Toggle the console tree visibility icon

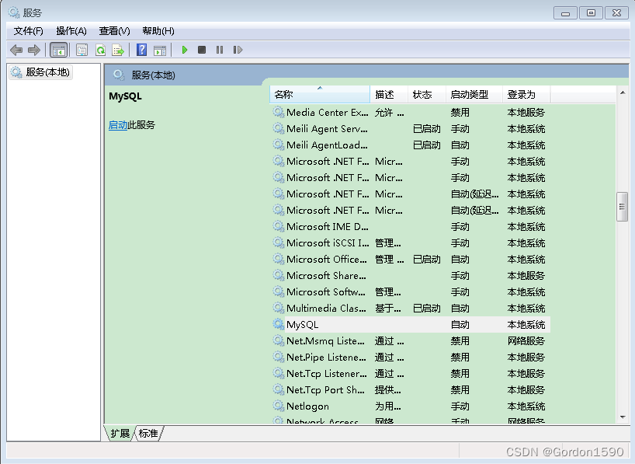[59, 49]
